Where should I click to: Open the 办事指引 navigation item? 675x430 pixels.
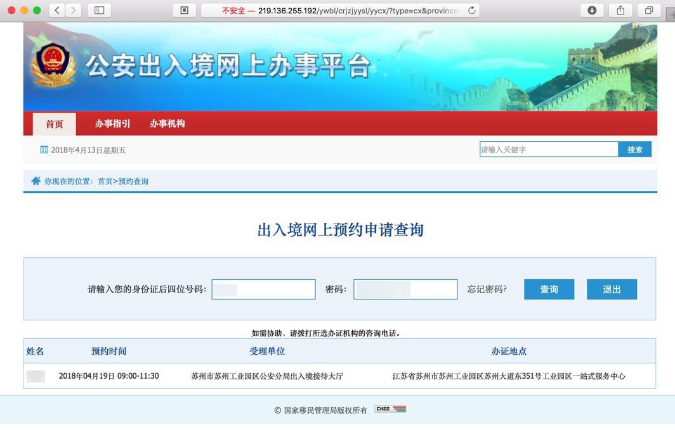pos(112,123)
